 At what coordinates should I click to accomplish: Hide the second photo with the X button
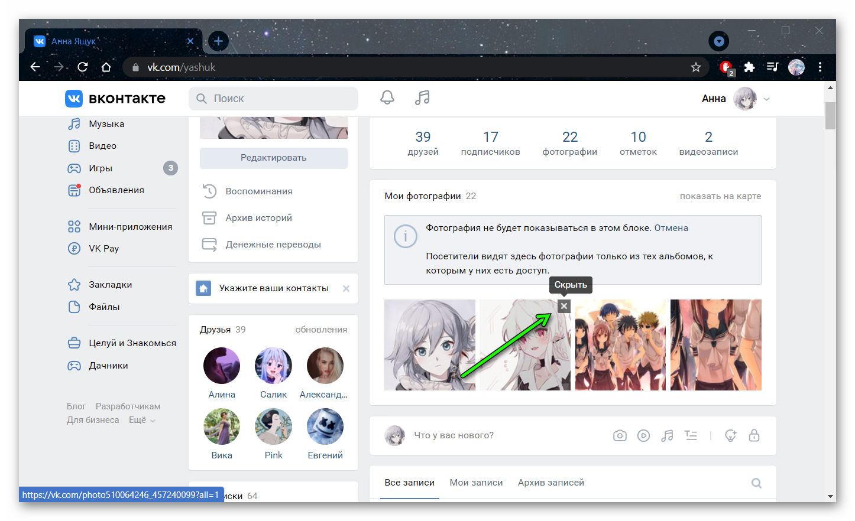pos(564,306)
